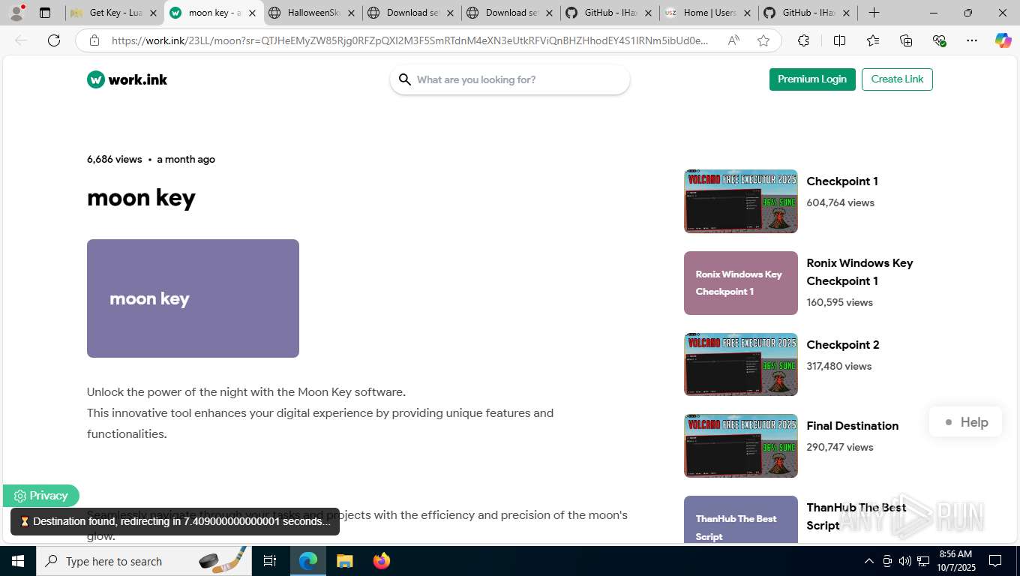Switch to second Download tab
1020x576 pixels.
click(x=511, y=13)
